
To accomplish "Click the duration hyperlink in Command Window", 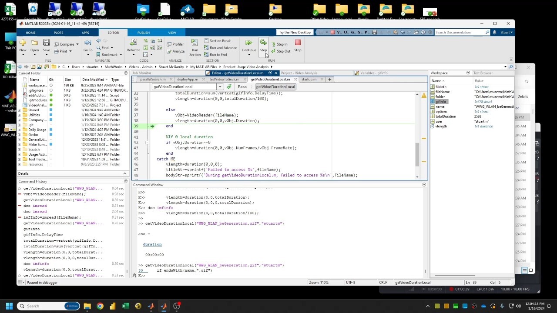I will click(152, 244).
